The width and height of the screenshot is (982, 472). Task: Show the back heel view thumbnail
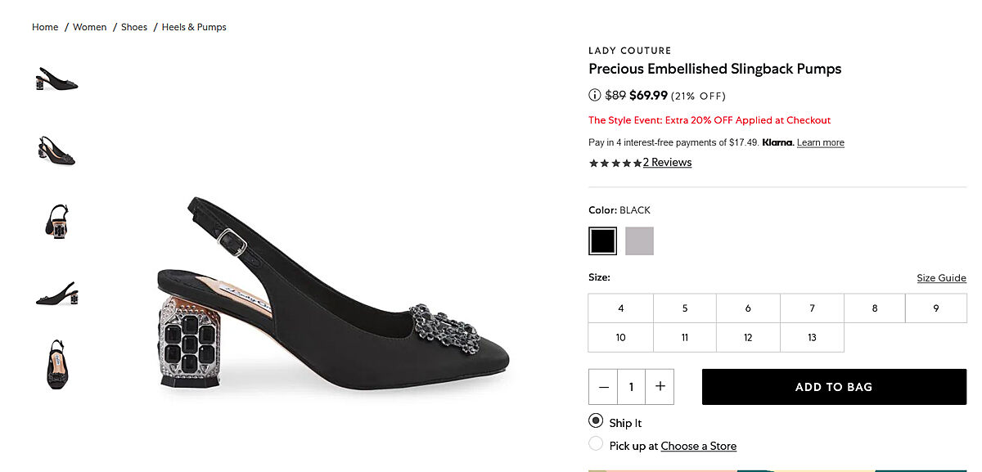pyautogui.click(x=56, y=221)
